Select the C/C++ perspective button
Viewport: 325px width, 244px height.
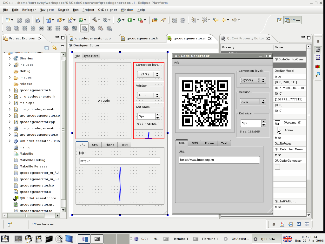point(292,20)
